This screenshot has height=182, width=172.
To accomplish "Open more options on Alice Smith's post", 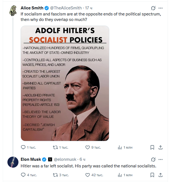I will 162,8.
